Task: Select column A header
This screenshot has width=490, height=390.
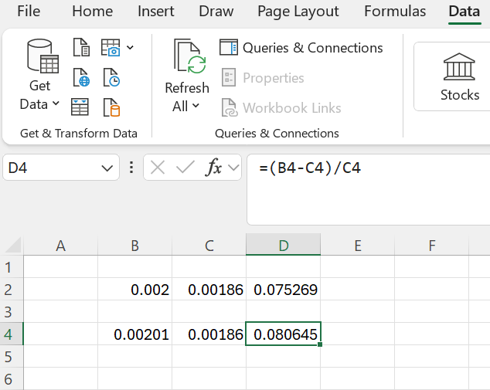Action: point(60,246)
